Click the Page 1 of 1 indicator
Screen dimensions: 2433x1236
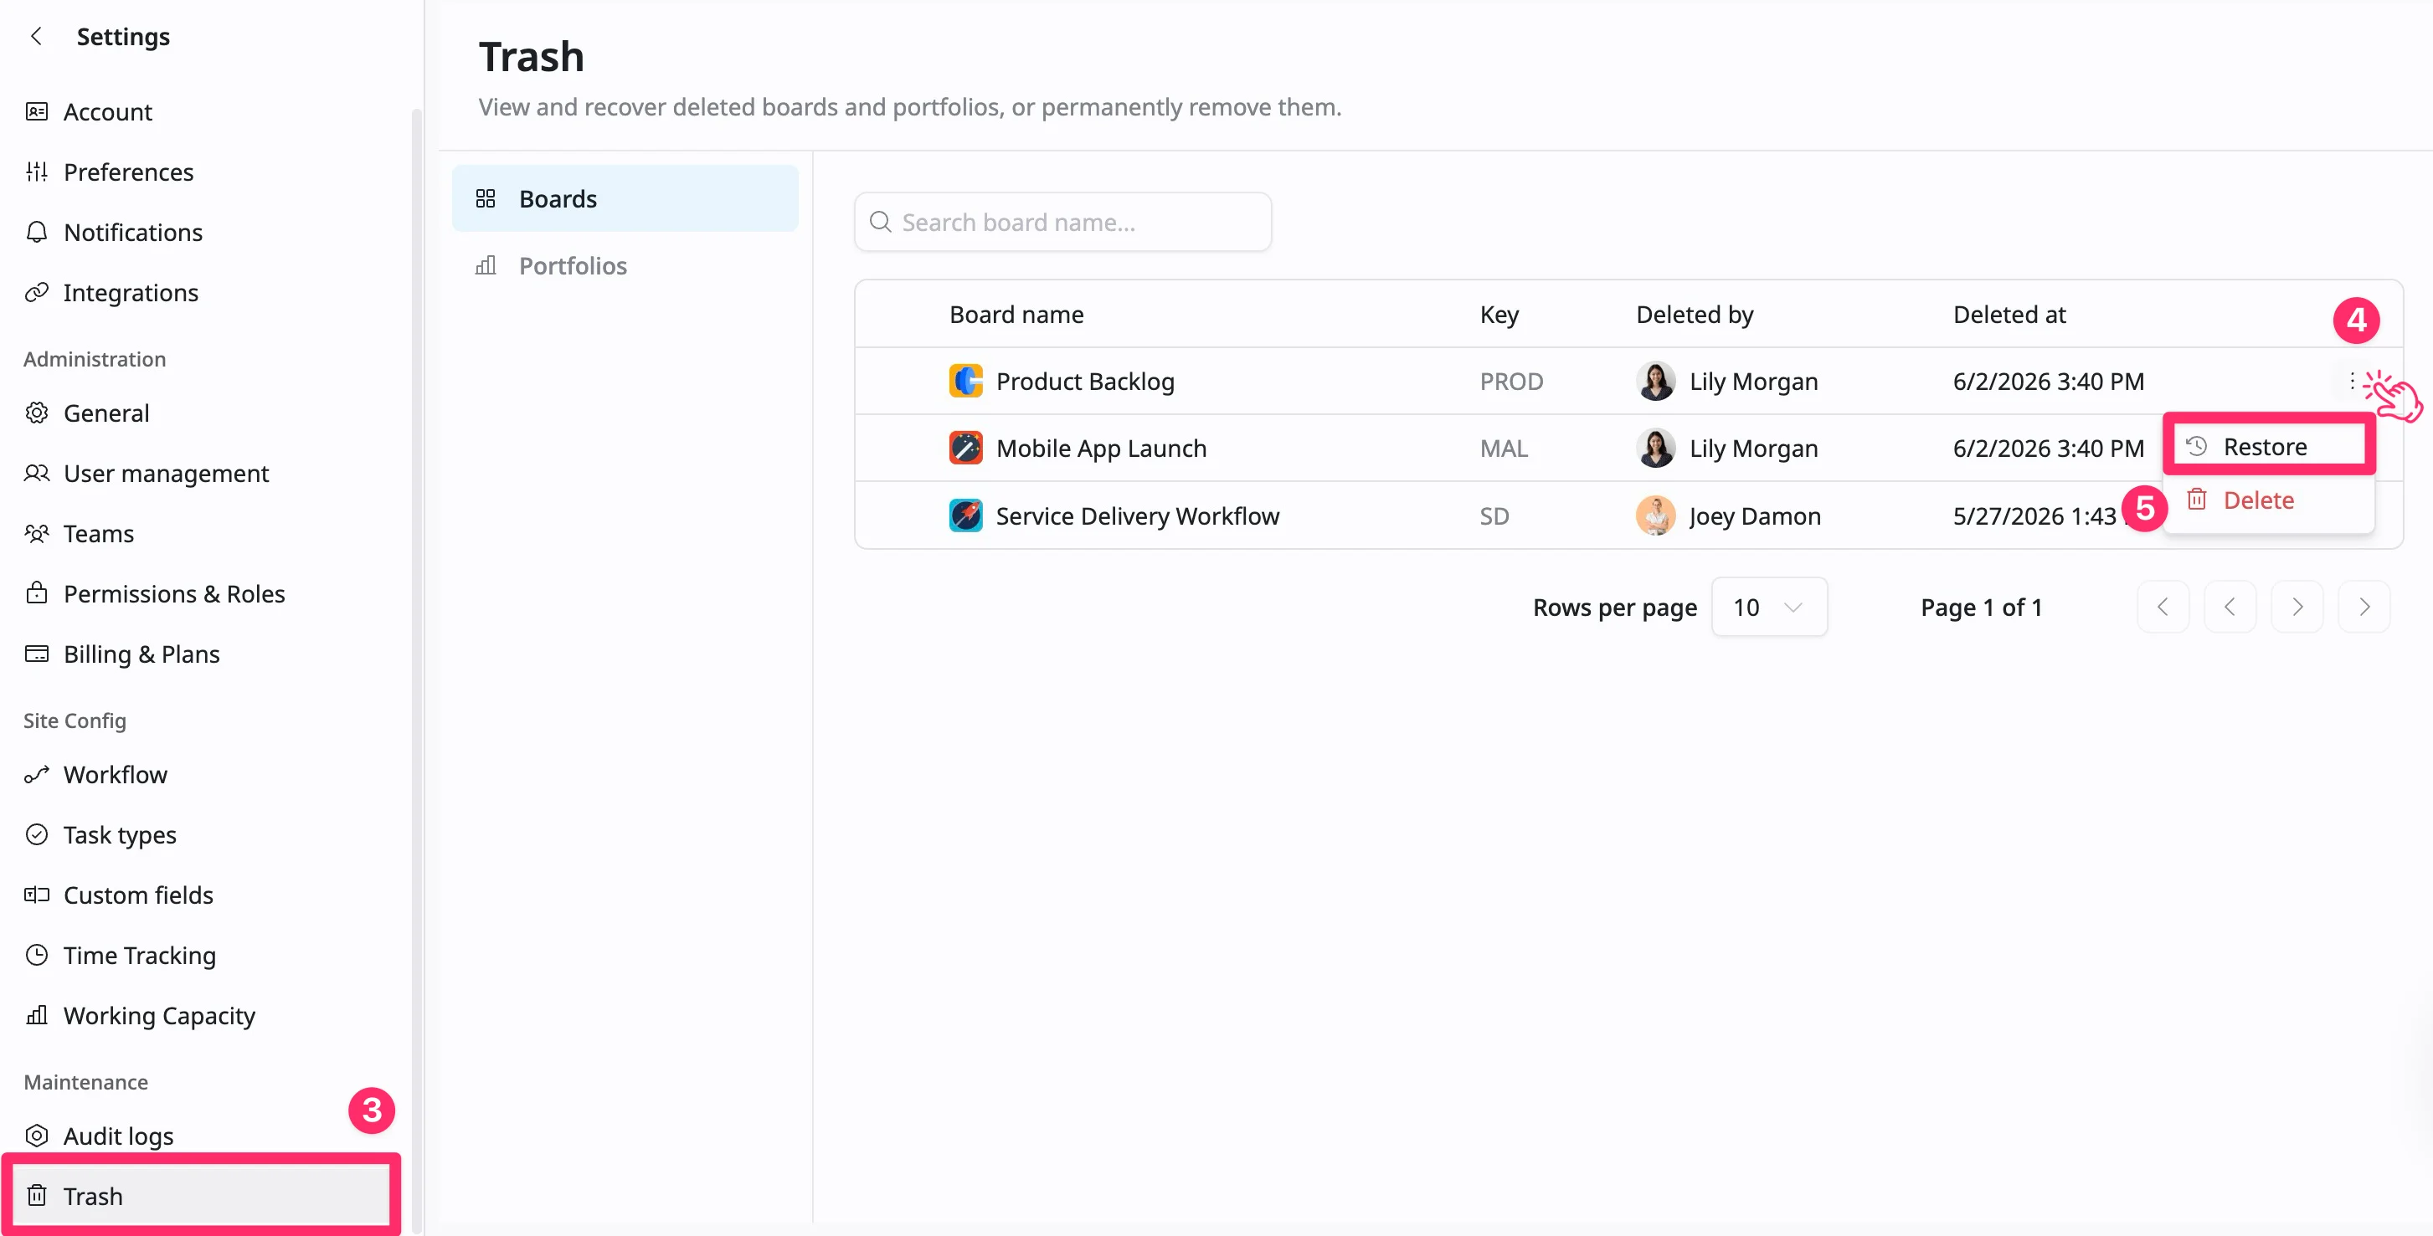click(x=1981, y=608)
